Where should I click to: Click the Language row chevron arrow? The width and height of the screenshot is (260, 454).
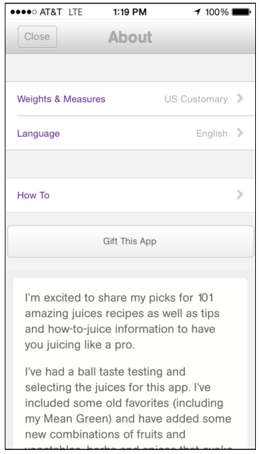[x=240, y=133]
